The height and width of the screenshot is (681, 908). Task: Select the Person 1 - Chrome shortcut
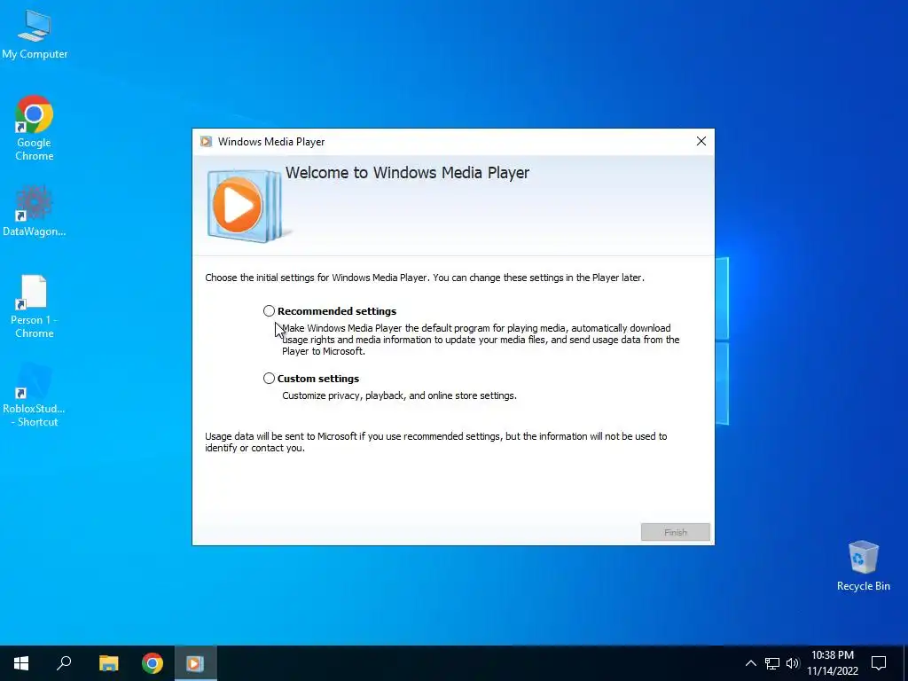pyautogui.click(x=35, y=307)
